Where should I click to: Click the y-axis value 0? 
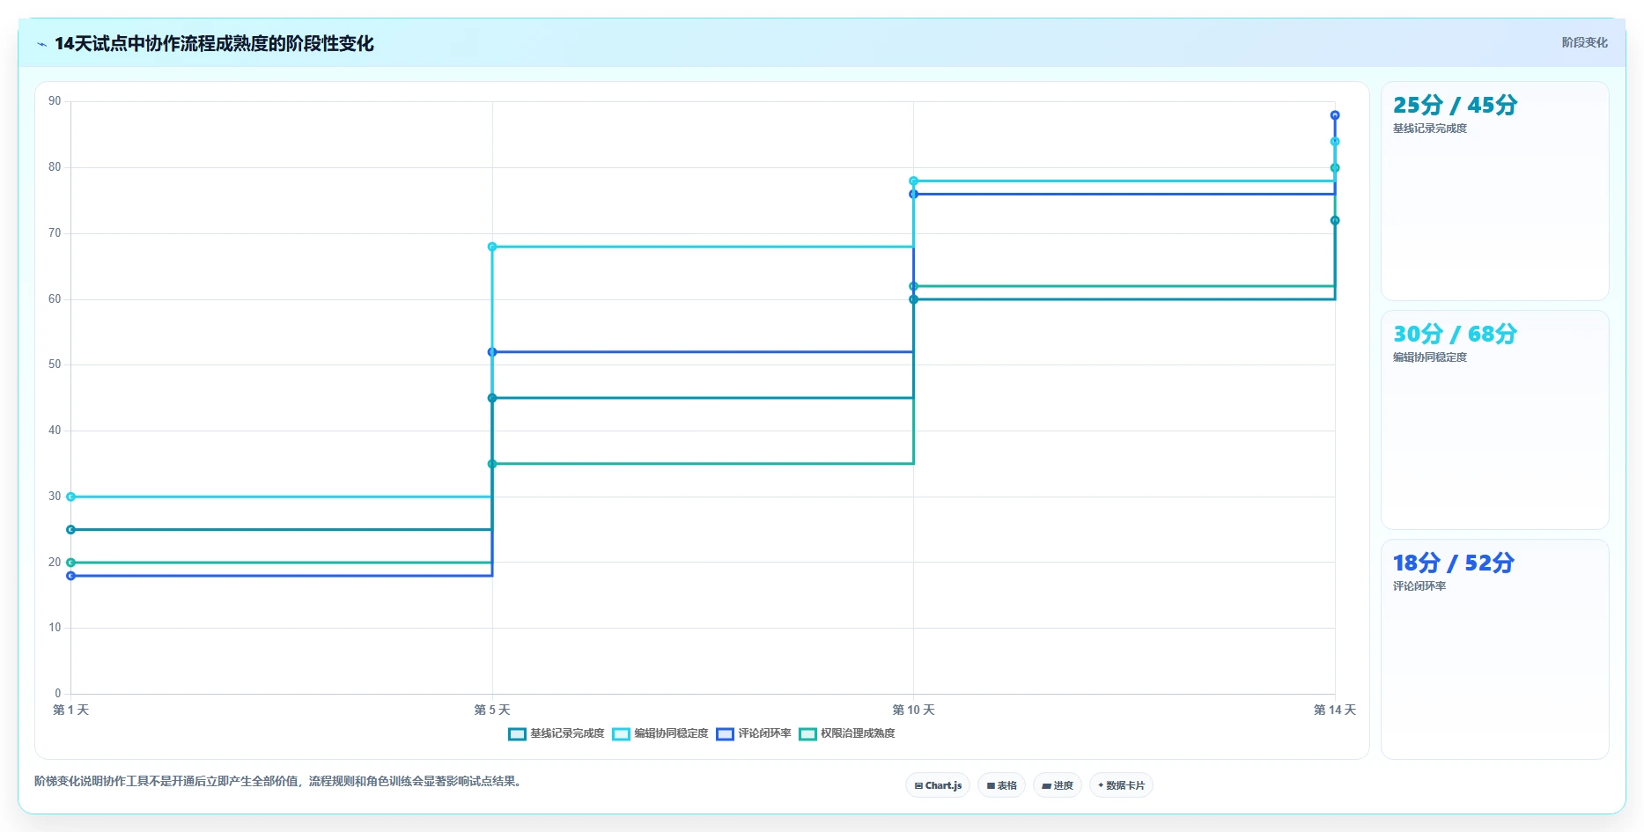tap(58, 694)
